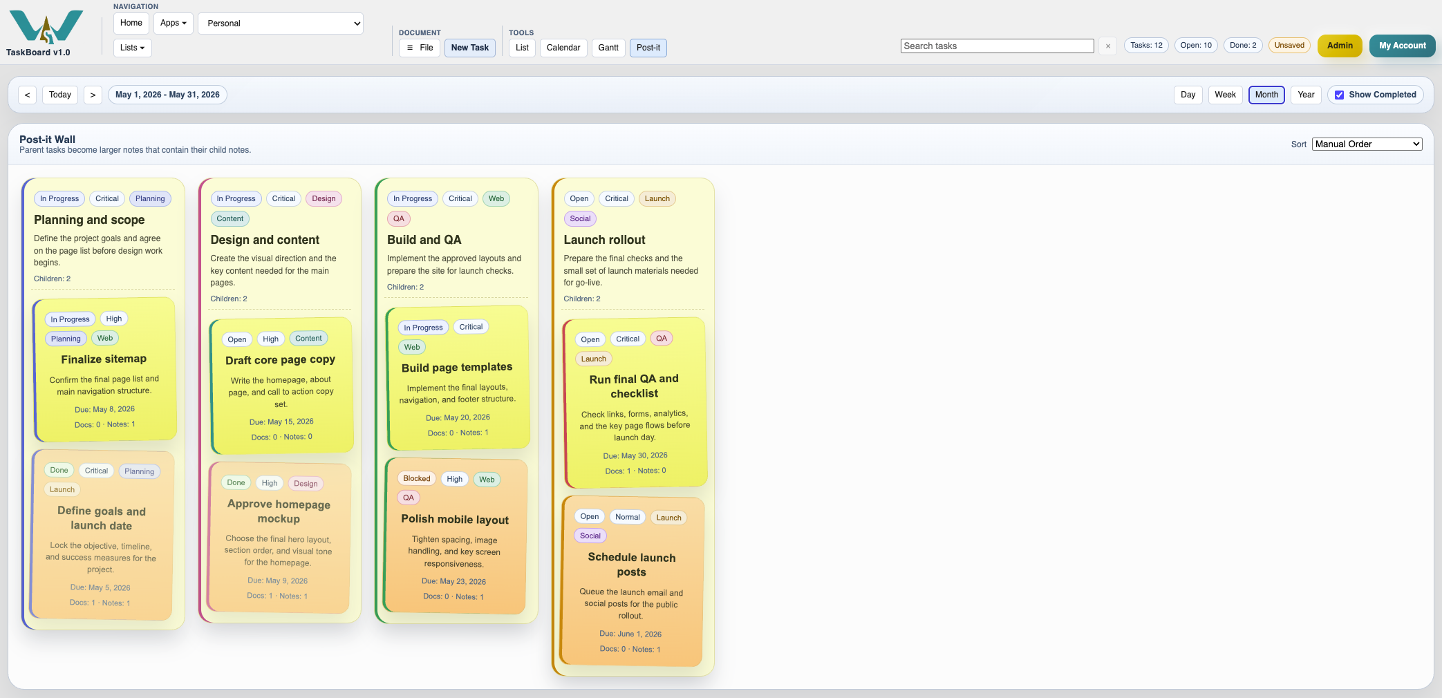Select the Month range view
Screen dimensions: 1442x698
1266,95
